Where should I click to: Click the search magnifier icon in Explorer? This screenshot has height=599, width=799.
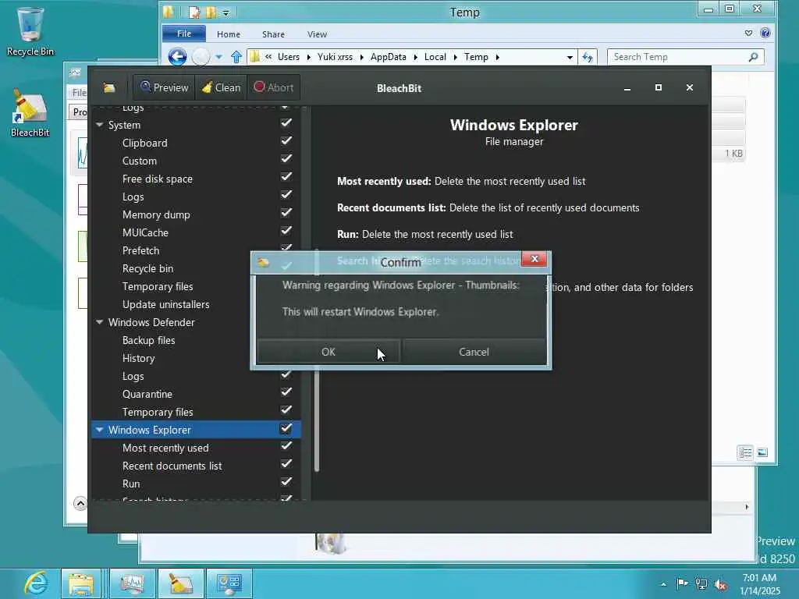click(753, 57)
